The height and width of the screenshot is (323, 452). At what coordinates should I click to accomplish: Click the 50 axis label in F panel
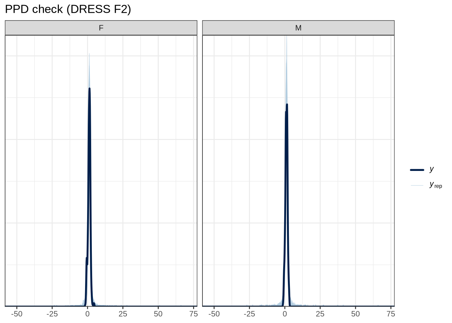pyautogui.click(x=158, y=314)
